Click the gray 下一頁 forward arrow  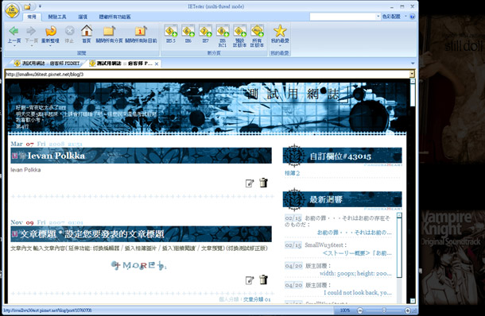click(x=31, y=31)
